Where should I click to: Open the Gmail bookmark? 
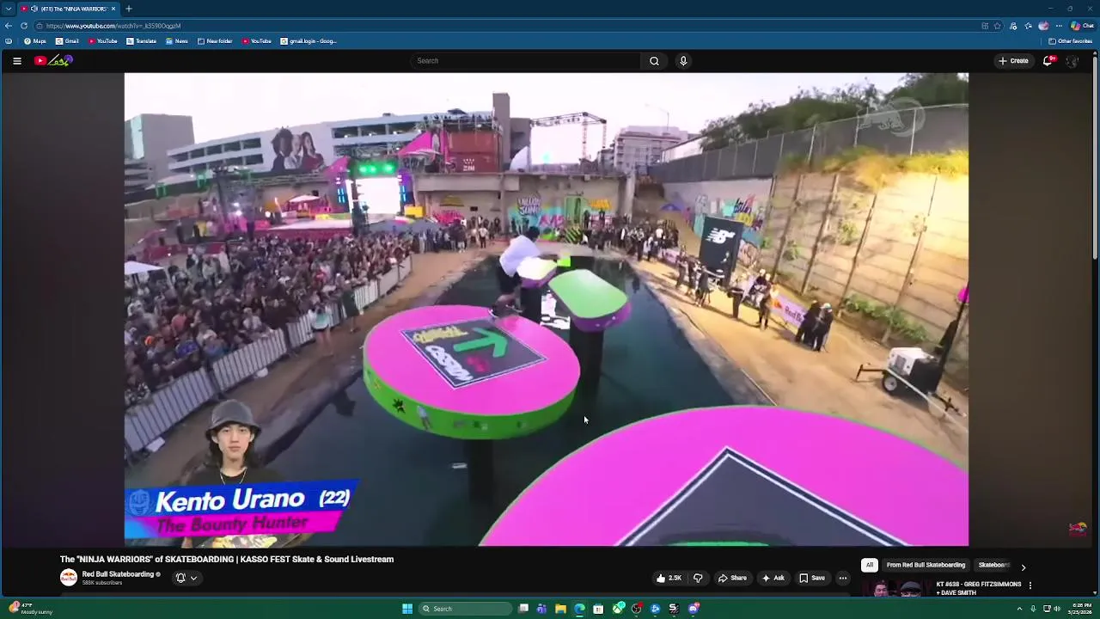(67, 41)
